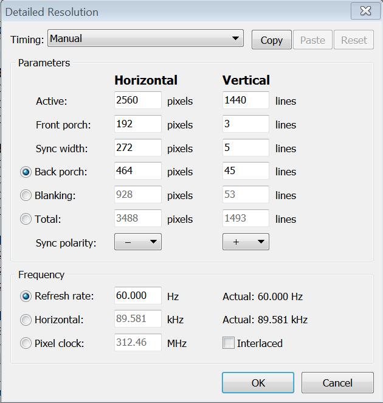Choose the Refresh rate radio option
This screenshot has width=383, height=403.
[26, 296]
